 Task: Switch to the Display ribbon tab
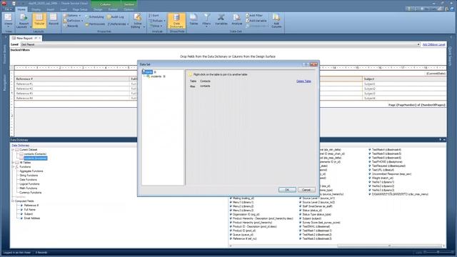click(x=36, y=9)
